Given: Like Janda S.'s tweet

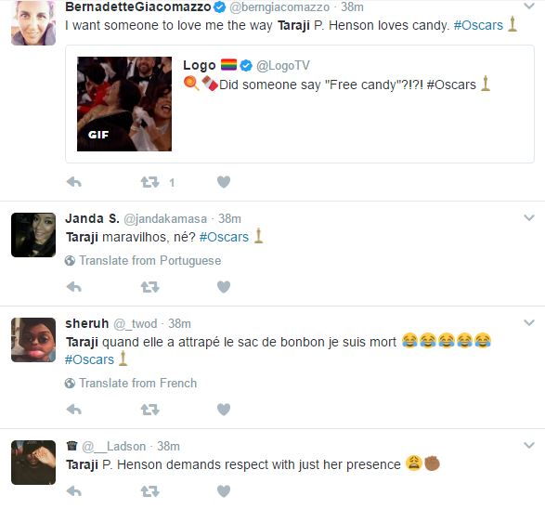Looking at the screenshot, I should coord(224,287).
